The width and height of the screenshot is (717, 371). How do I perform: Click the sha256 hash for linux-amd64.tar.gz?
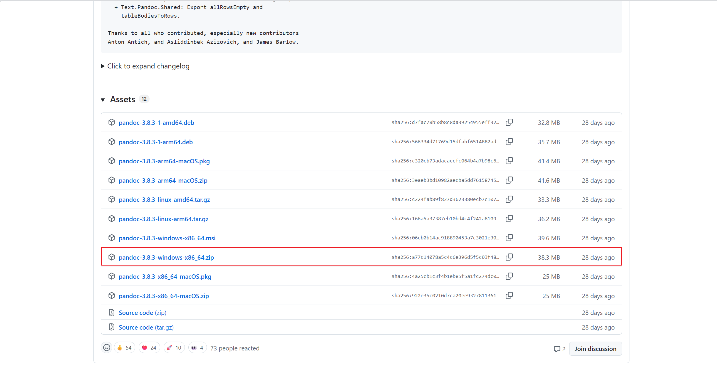tap(445, 199)
